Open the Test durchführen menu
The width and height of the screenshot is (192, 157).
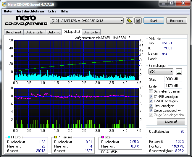30,11
